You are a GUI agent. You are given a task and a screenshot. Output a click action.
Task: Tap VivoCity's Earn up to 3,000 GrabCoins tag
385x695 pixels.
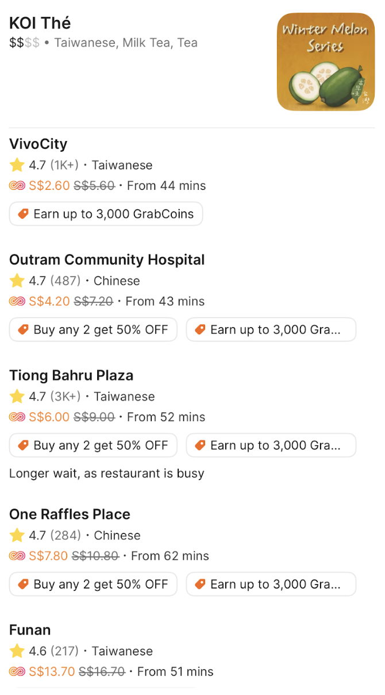106,214
